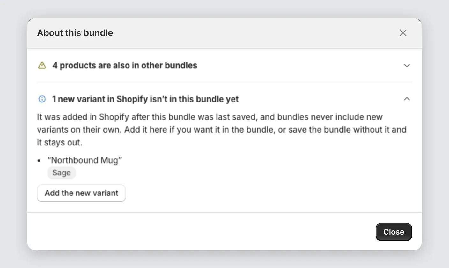The image size is (449, 268).
Task: Click '4 products are also in other bundles' heading
Action: pyautogui.click(x=125, y=66)
